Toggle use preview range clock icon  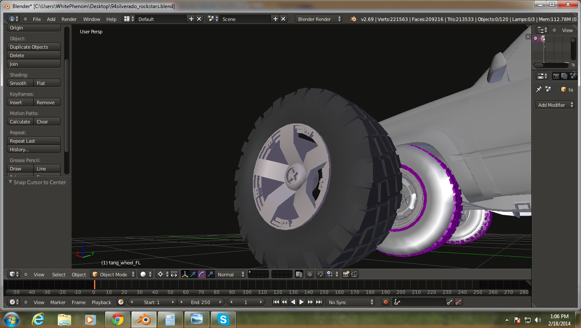pyautogui.click(x=121, y=302)
